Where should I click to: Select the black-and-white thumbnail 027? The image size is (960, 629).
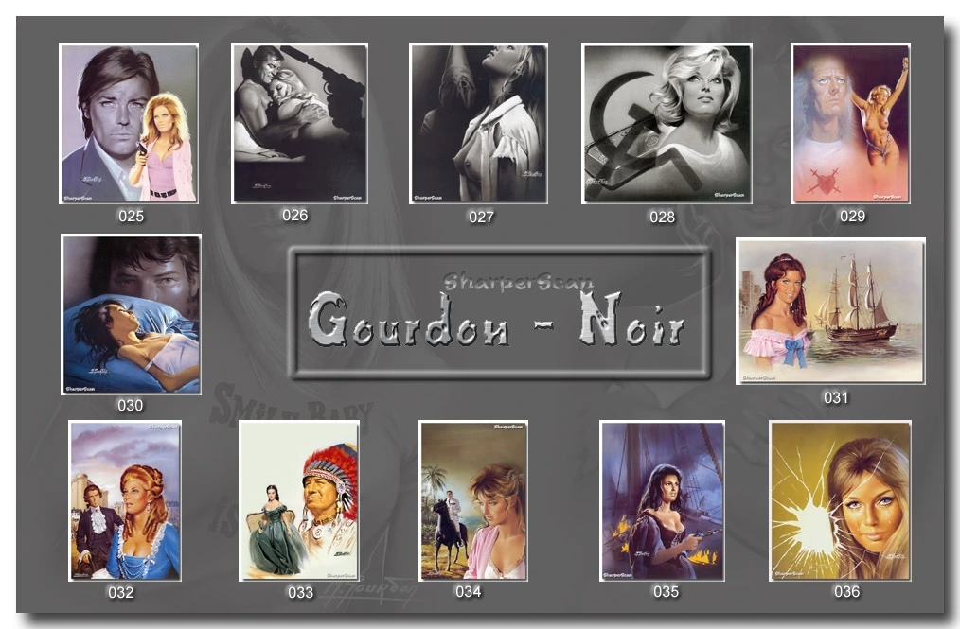478,123
